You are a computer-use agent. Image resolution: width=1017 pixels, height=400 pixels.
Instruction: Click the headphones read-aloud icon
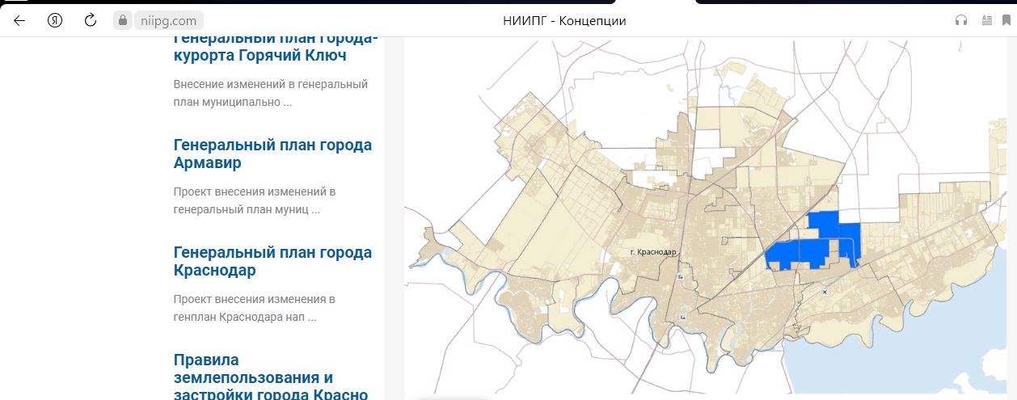pos(961,21)
